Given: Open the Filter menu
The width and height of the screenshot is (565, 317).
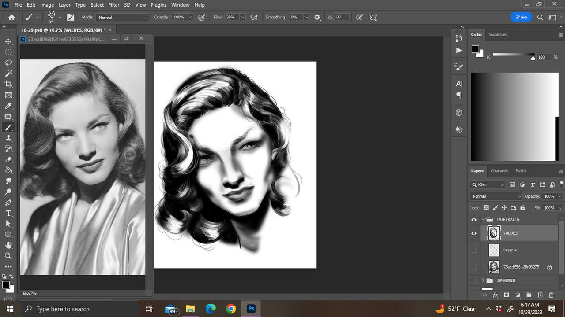Looking at the screenshot, I should 113,5.
